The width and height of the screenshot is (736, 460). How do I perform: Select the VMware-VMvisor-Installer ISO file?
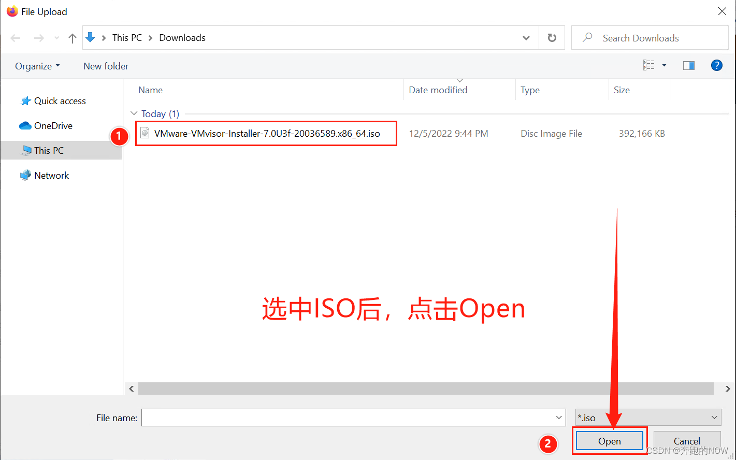coord(267,133)
